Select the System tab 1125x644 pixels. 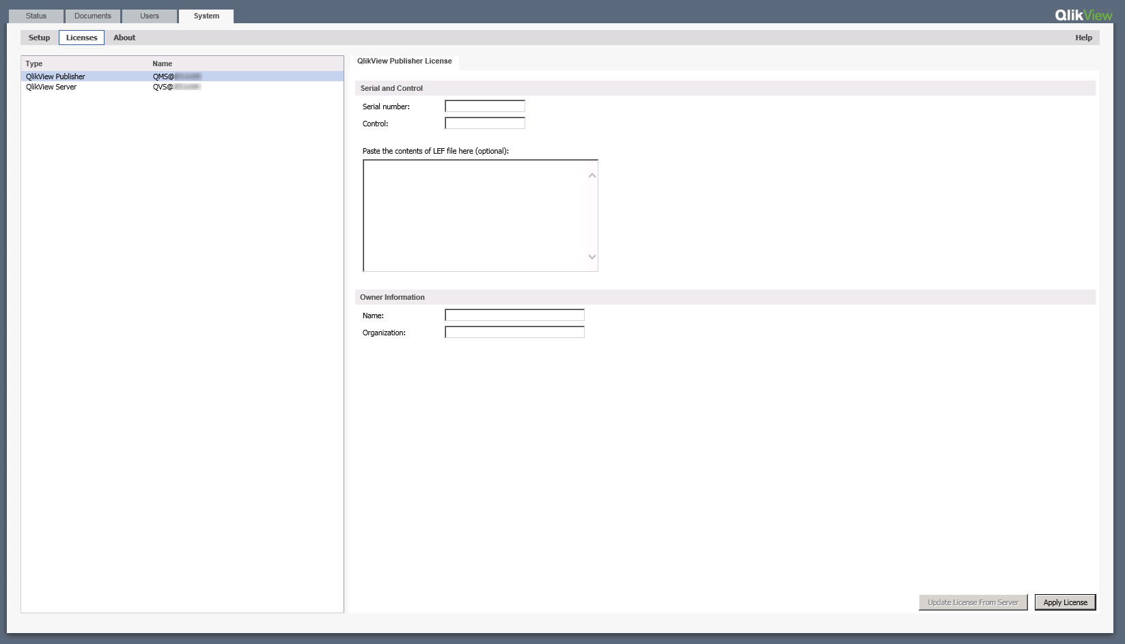(x=205, y=16)
